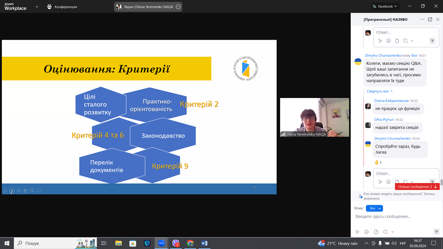Image resolution: width=443 pixels, height=249 pixels.
Task: Open emoji picker in the top reply box
Action: pyautogui.click(x=388, y=41)
